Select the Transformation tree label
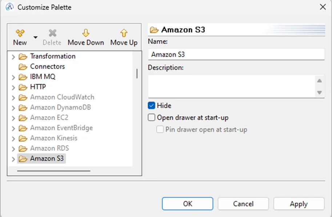Viewport: 332px width, 217px height. click(53, 56)
